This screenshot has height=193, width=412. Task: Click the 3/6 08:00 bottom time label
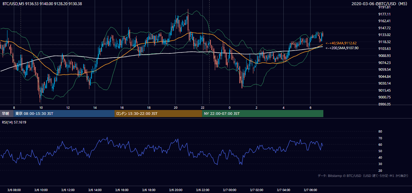(14, 190)
